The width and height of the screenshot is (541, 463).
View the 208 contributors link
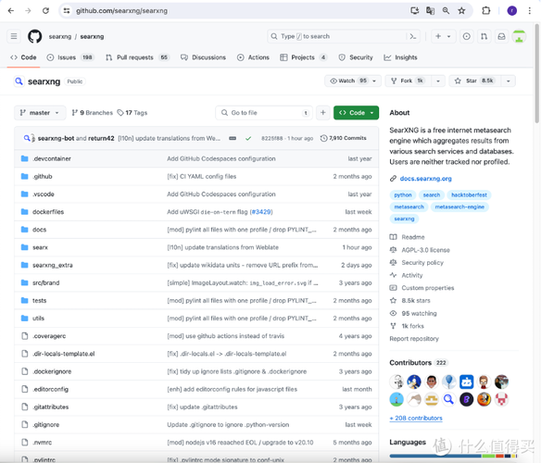click(416, 418)
